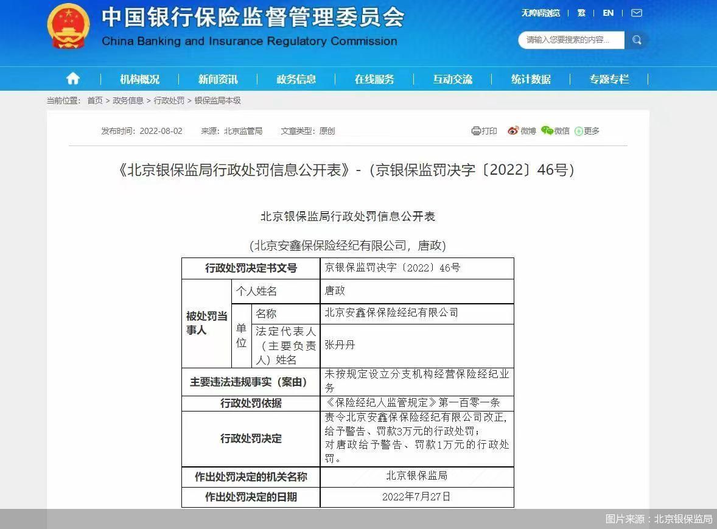Click the label 作出处罚决定的日期
Viewport: 717px width, 529px height.
(x=251, y=497)
